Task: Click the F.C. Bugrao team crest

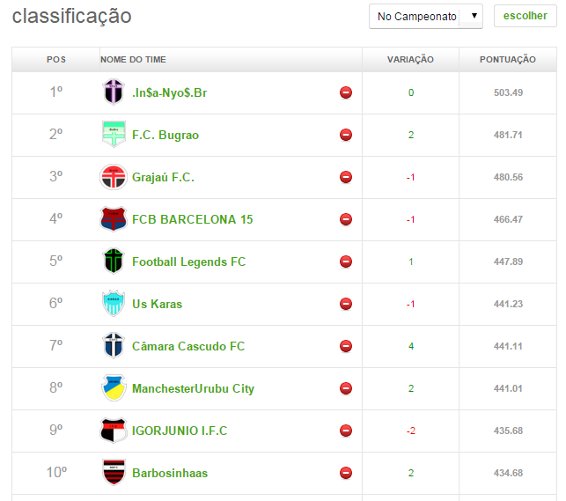Action: pyautogui.click(x=114, y=135)
